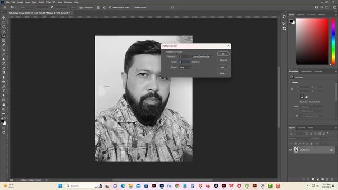The width and height of the screenshot is (338, 190).
Task: Toggle Content-Aware checkbox
Action: (x=133, y=7)
